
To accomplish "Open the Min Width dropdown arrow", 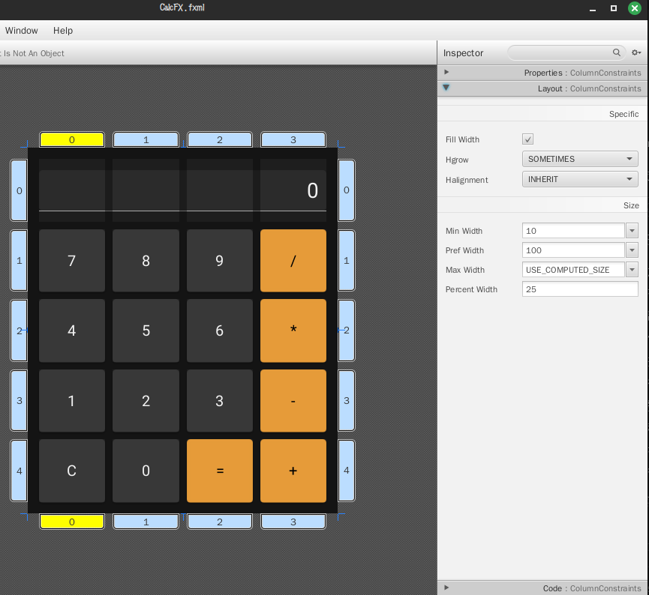I will coord(632,231).
